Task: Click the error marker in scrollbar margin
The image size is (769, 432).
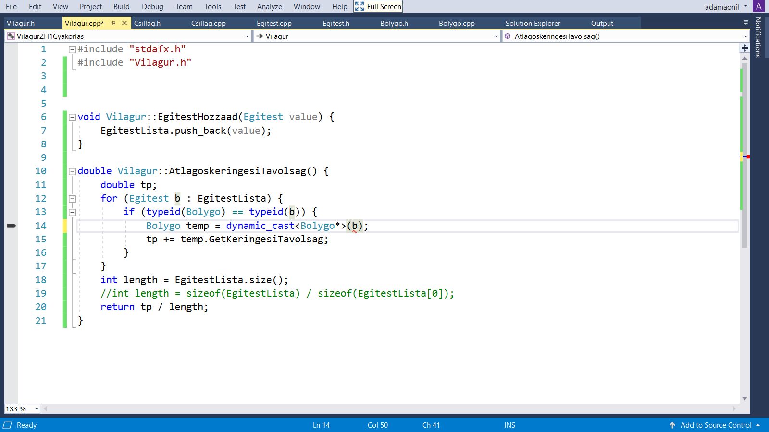Action: point(747,156)
